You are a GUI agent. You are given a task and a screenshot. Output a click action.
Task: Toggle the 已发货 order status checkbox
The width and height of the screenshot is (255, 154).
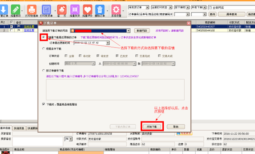coord(117,56)
